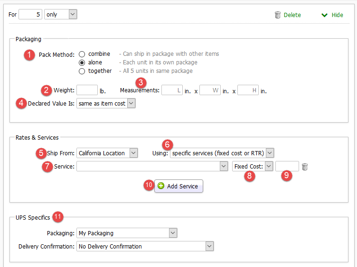Remove service row using trash can icon
The height and width of the screenshot is (267, 357).
[305, 167]
